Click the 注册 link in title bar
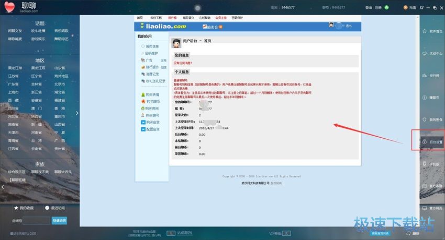Viewport: 445px width, 240px height. 379,8
